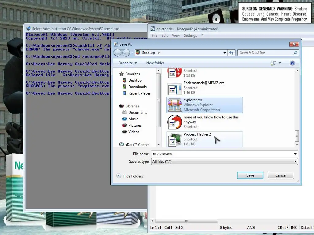Click the Save As dialog title icon
Viewport: 314px width, 235px height.
[116, 44]
